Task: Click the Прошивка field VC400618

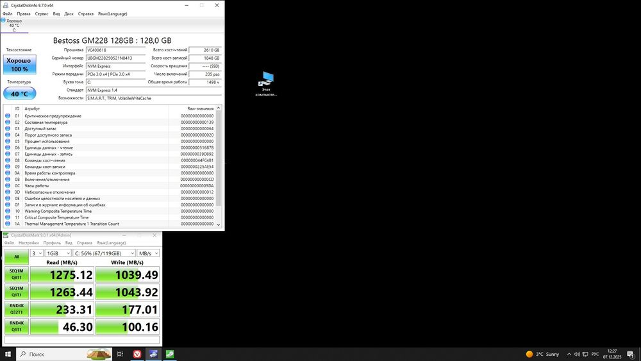Action: pyautogui.click(x=115, y=50)
